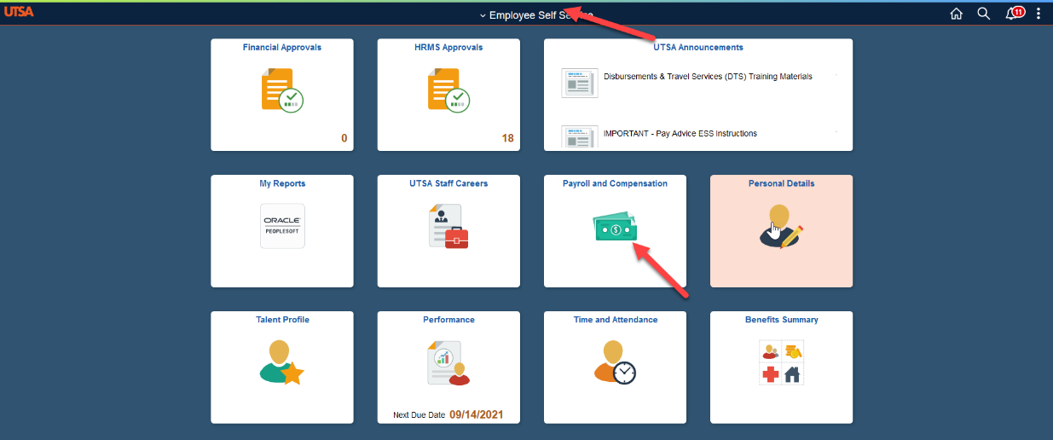Click the Oracle PeopleSoft My Reports icon
Screen dimensions: 1053x440
pyautogui.click(x=282, y=226)
